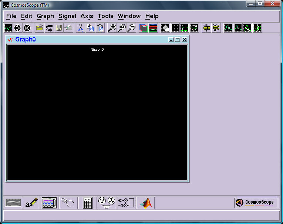Maximize the Graph0 inner window
Screen dimensions: 283x224
[x=178, y=40]
